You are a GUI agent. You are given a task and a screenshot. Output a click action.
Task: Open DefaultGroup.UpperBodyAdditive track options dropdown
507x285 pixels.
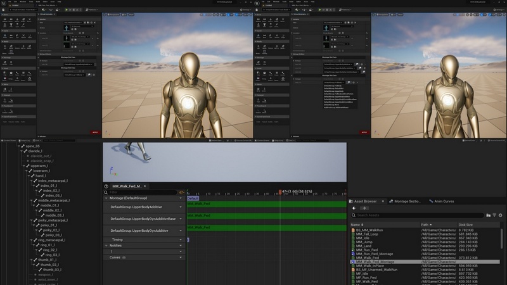(x=180, y=206)
